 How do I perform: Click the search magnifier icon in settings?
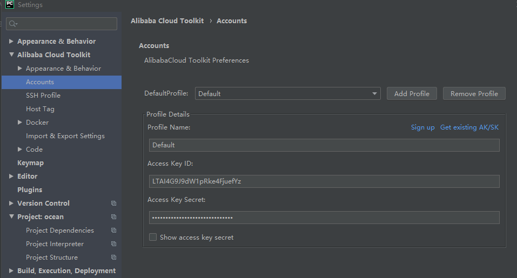13,24
